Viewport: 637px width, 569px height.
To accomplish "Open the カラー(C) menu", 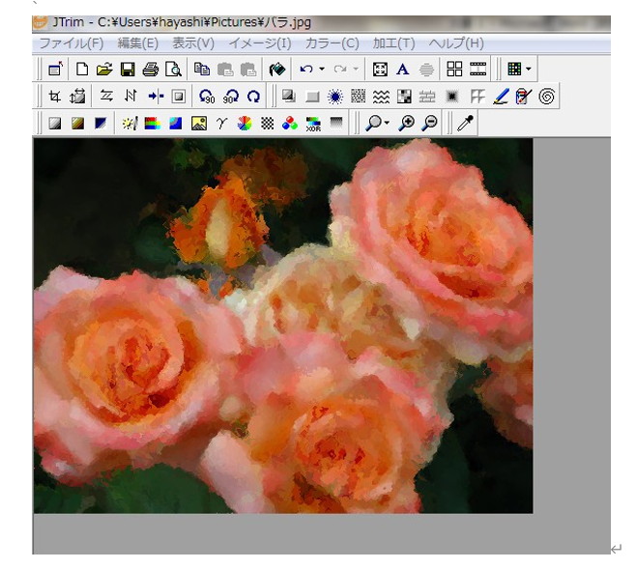I will [x=332, y=43].
